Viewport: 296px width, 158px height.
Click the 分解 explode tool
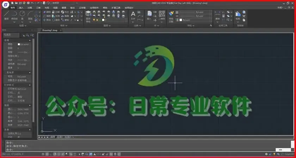(56, 12)
